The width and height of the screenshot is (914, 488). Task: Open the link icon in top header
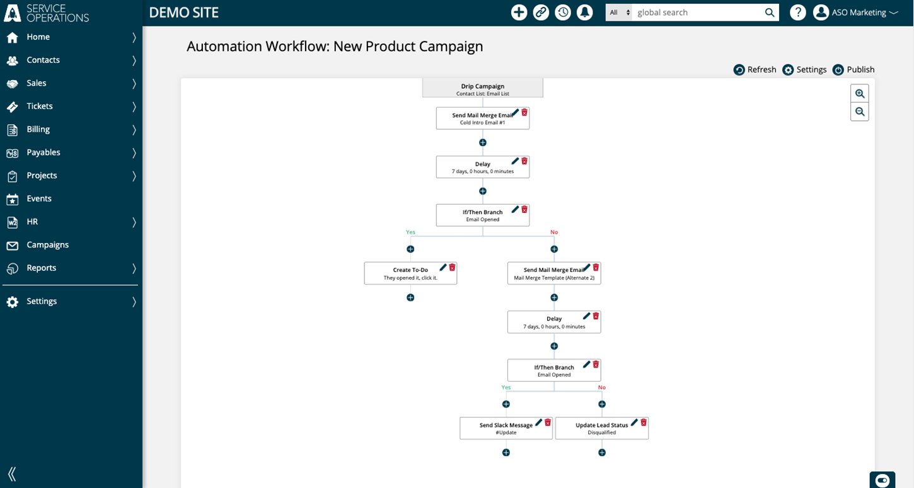click(541, 12)
